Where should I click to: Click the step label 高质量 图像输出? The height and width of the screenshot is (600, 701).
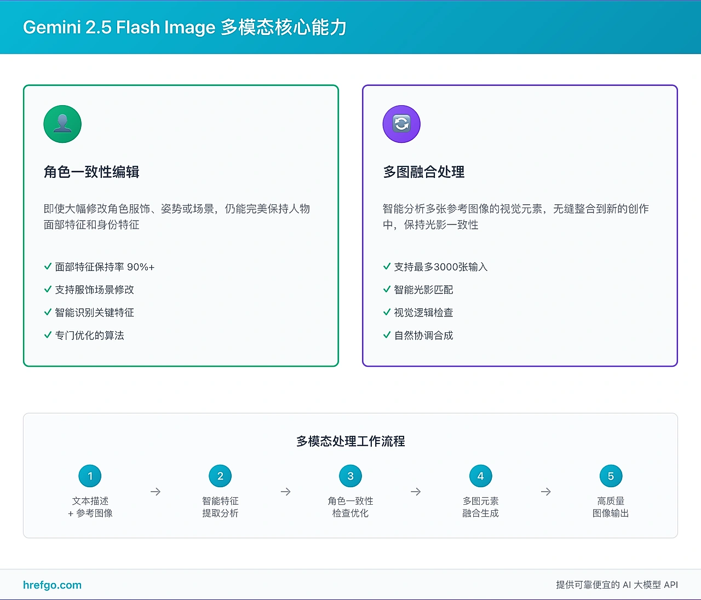[611, 507]
